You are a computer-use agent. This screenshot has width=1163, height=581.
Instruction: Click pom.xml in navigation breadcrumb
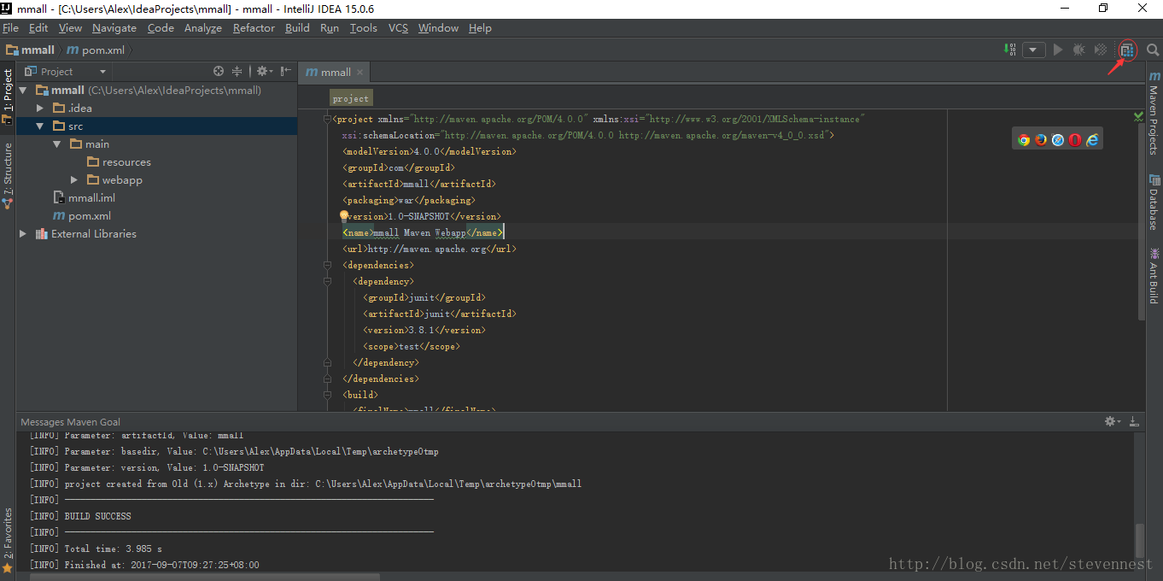click(x=96, y=50)
